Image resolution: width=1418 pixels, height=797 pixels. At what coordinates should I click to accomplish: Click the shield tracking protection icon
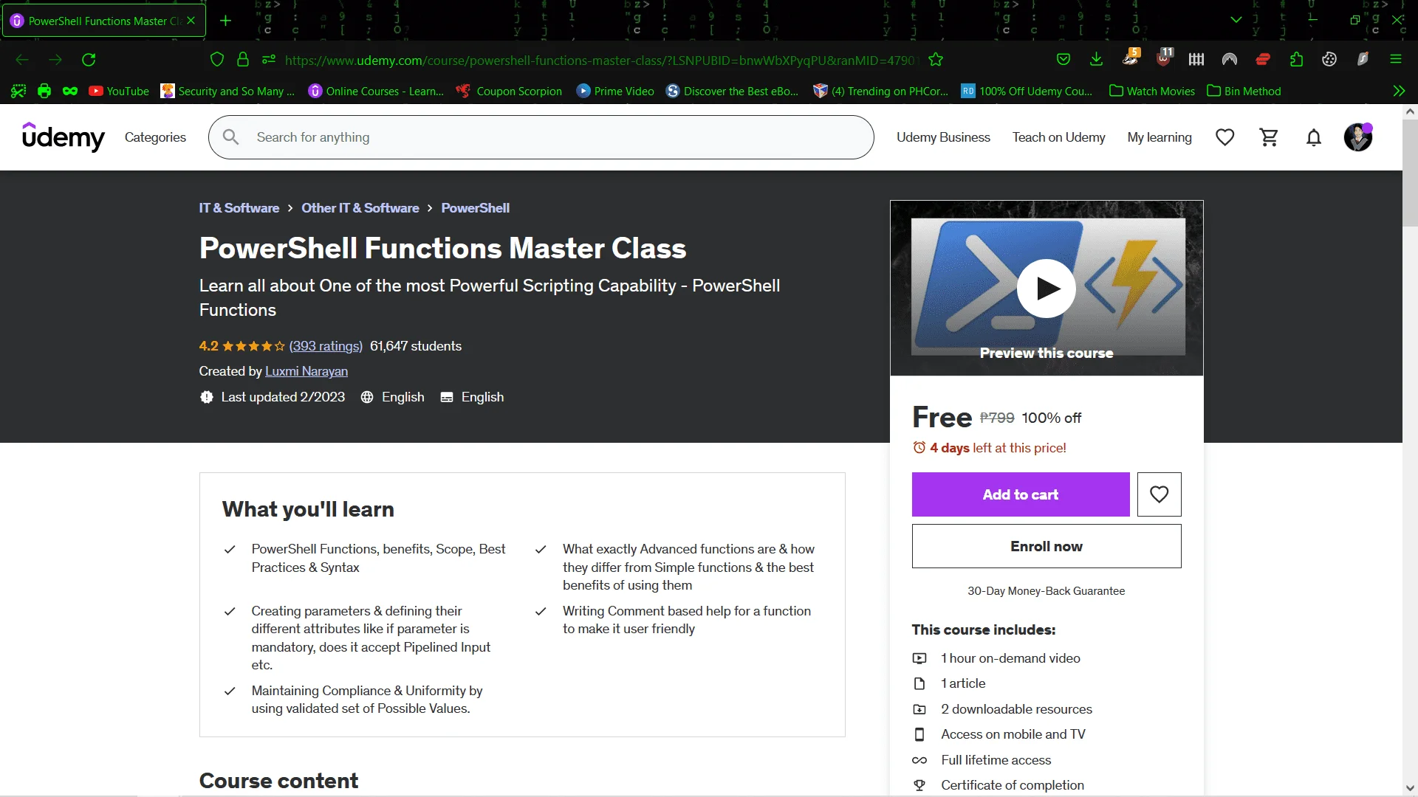(x=217, y=60)
